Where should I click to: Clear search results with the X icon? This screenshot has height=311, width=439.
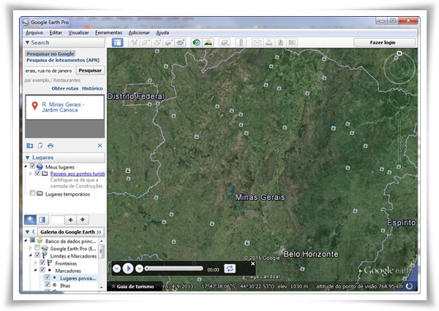tap(100, 145)
